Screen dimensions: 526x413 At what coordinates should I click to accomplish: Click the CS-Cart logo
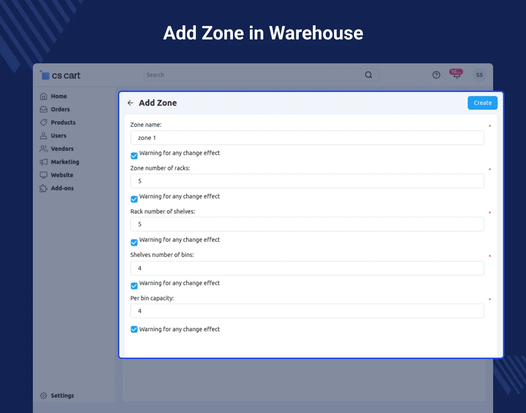click(x=61, y=75)
